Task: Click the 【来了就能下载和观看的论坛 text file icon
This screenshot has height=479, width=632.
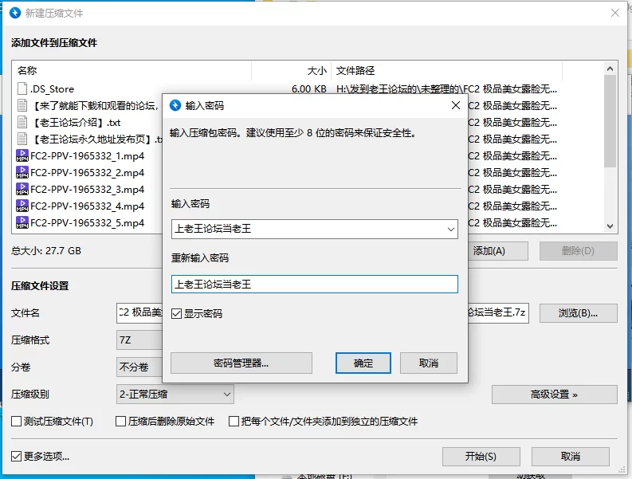Action: coord(22,106)
